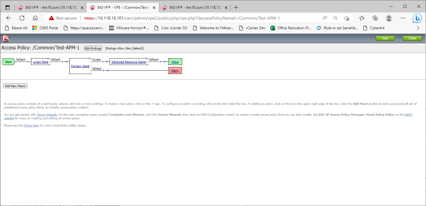Open the browser profile icon
426x206 pixels.
click(389, 18)
